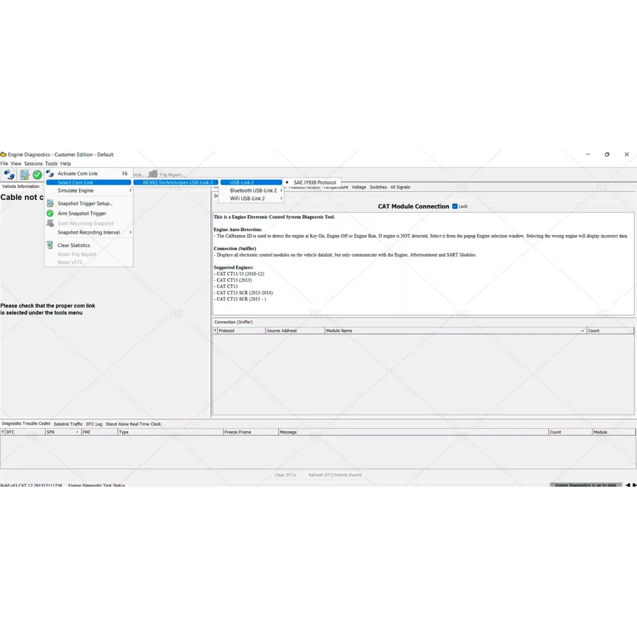This screenshot has width=637, height=637.
Task: Click the com link toolbar icon
Action: coord(9,175)
